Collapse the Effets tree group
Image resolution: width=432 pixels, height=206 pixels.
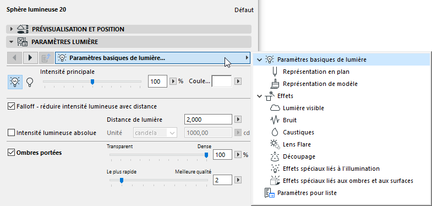click(x=259, y=96)
